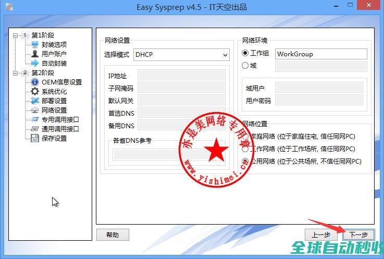Select the 部署设置 icon
This screenshot has width=384, height=259.
35,101
